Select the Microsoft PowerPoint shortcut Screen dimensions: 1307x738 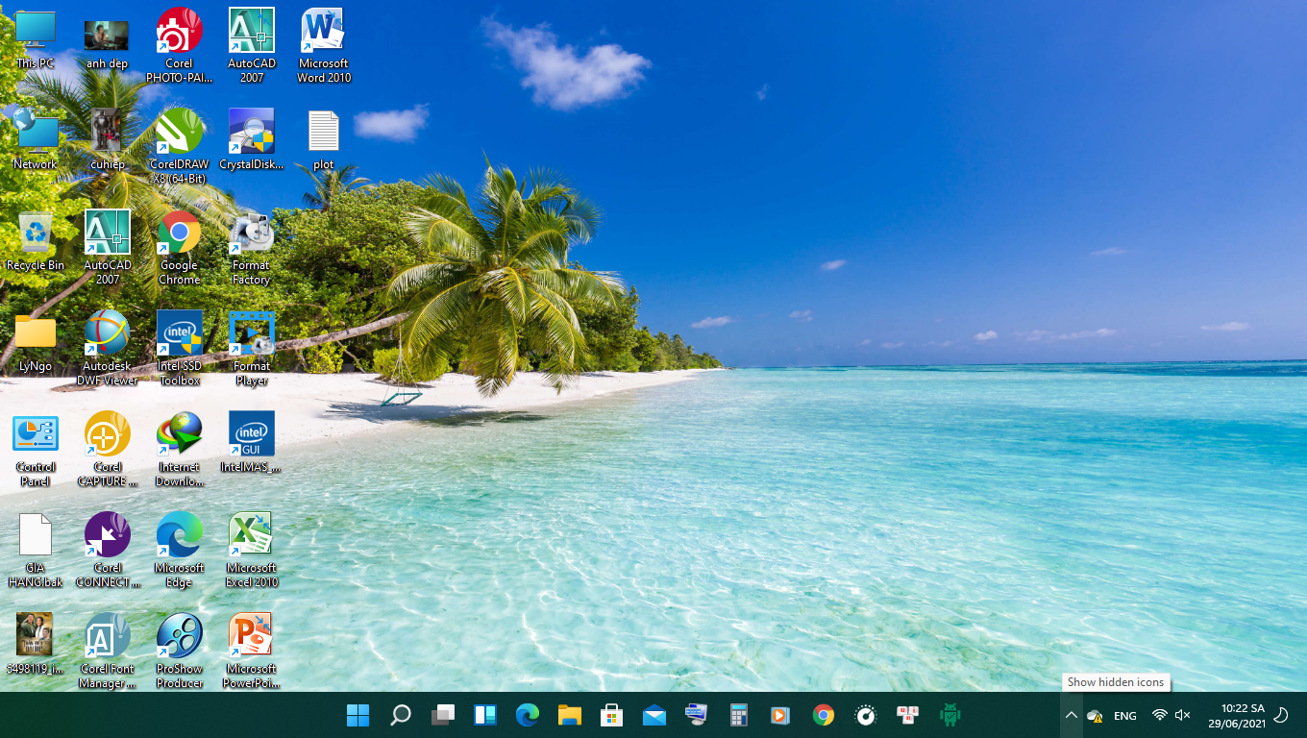252,652
